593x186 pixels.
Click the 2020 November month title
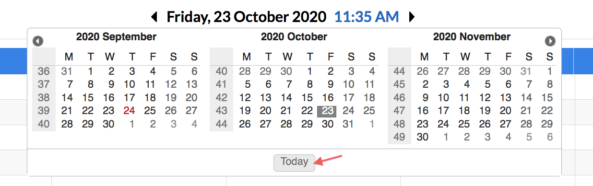[472, 37]
